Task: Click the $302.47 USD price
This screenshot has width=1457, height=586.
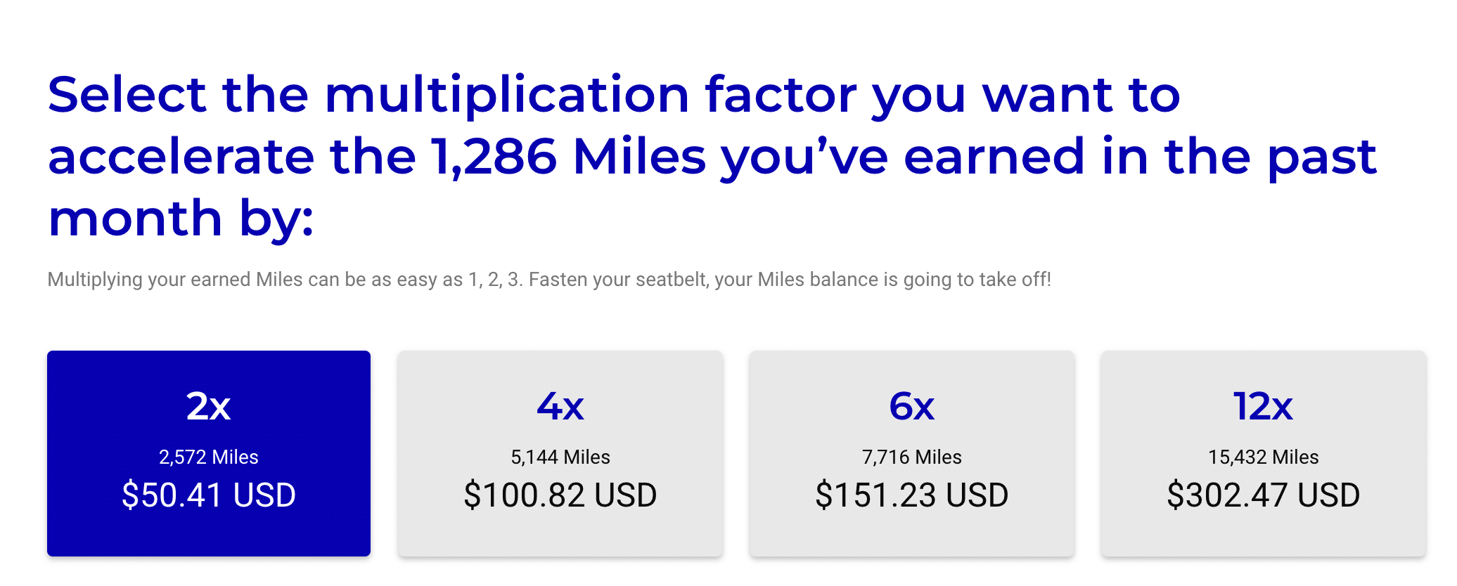Action: tap(1263, 495)
